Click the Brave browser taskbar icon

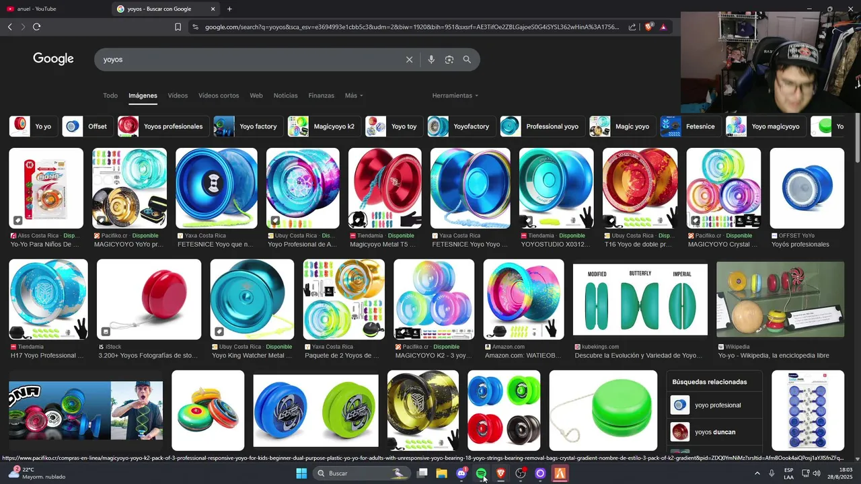(x=500, y=473)
